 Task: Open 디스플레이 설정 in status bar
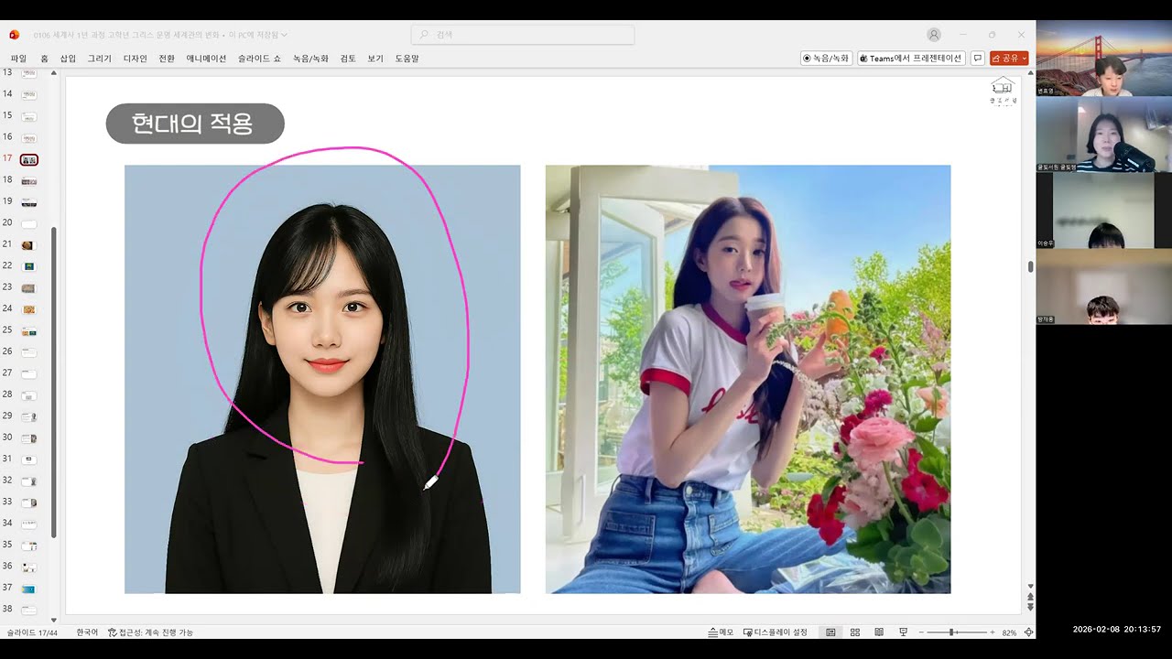pyautogui.click(x=776, y=632)
